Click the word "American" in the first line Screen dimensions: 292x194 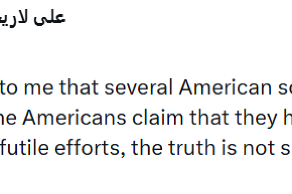pyautogui.click(x=221, y=89)
